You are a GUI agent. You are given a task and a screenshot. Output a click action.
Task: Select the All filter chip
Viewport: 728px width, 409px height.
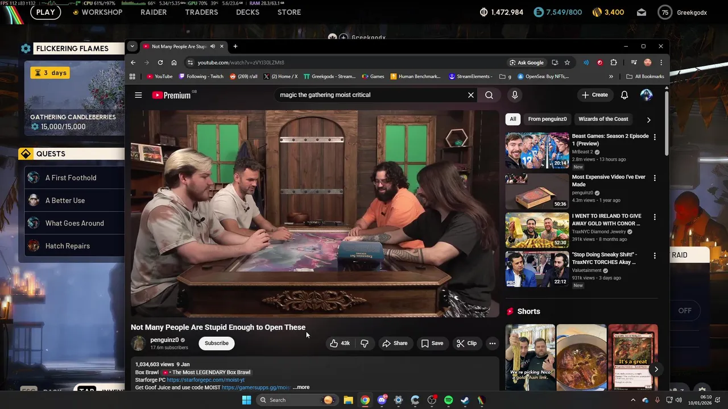coord(513,119)
